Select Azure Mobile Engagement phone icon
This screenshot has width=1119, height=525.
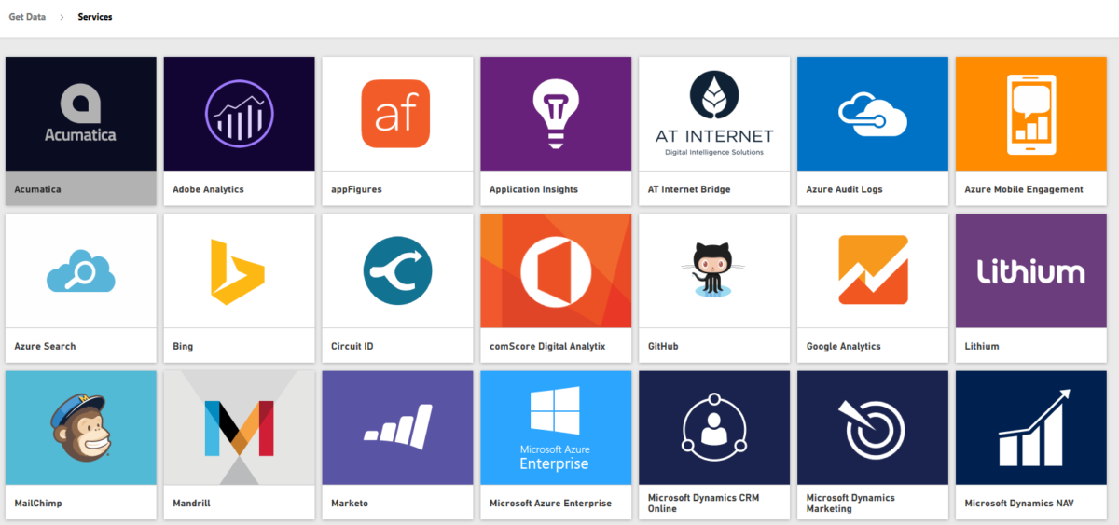1032,114
